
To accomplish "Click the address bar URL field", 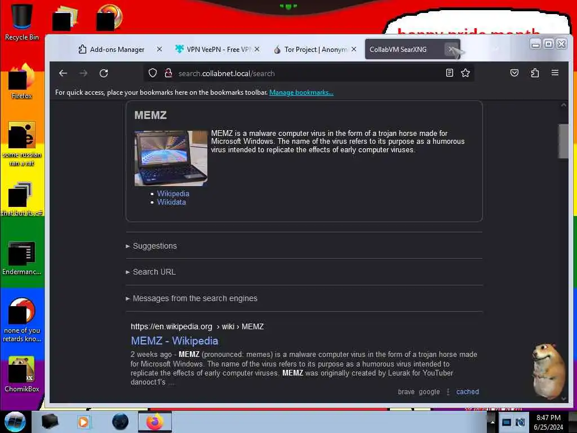I will pyautogui.click(x=308, y=73).
